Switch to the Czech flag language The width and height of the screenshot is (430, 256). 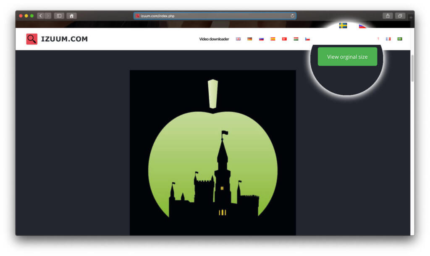307,39
